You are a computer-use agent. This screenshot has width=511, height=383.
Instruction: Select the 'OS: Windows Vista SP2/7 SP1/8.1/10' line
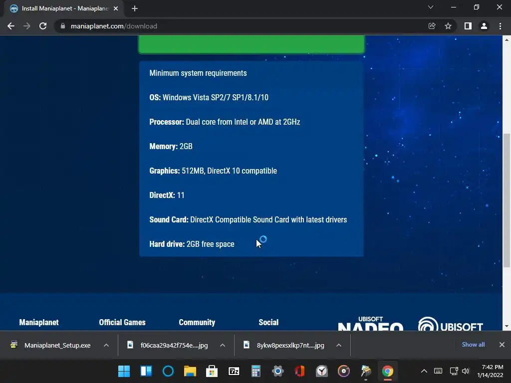click(209, 97)
